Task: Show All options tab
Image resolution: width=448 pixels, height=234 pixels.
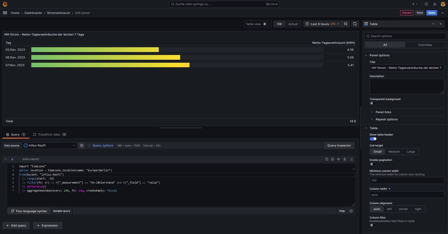Action: (x=385, y=45)
